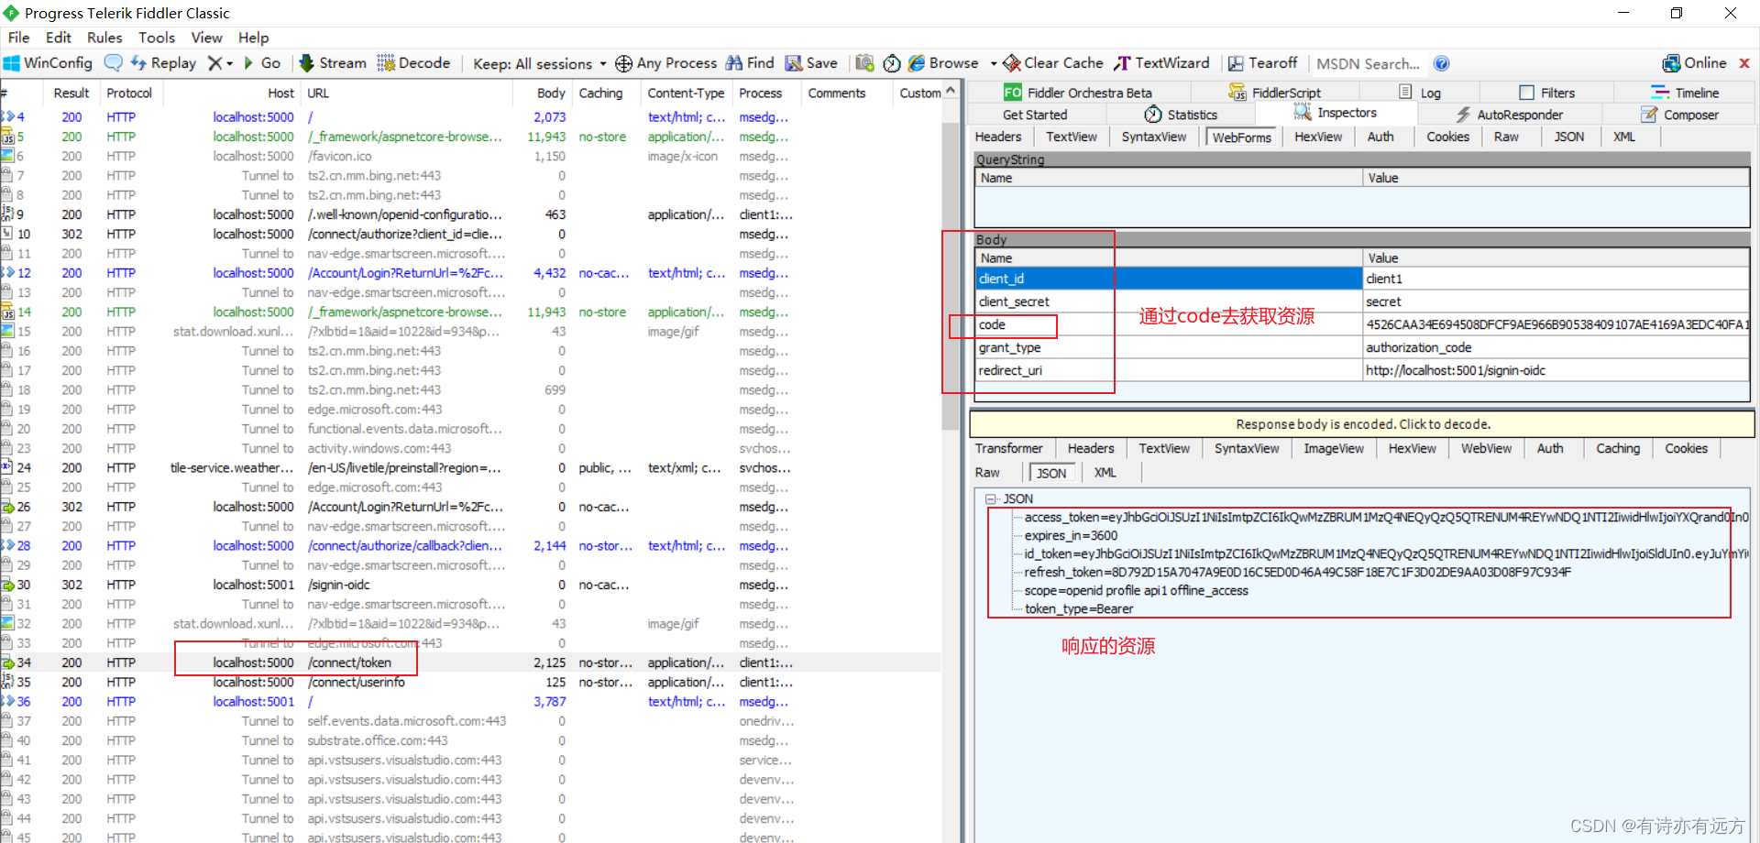
Task: Click session list scroll up arrow
Action: tap(950, 91)
